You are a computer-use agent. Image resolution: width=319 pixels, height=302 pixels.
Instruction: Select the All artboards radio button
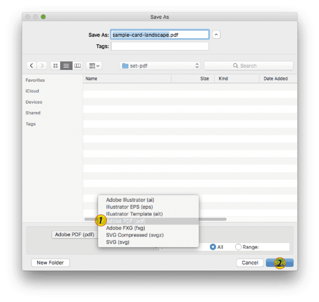coord(213,247)
